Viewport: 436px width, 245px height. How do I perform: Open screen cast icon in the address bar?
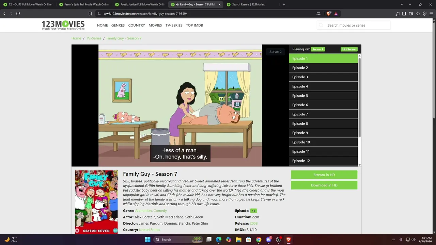318,14
